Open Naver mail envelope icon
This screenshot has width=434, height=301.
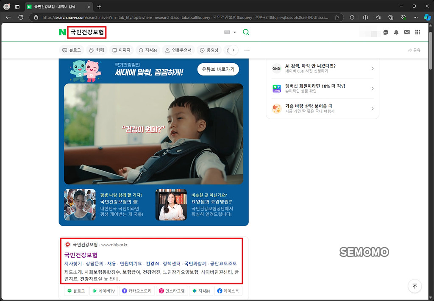click(x=406, y=32)
